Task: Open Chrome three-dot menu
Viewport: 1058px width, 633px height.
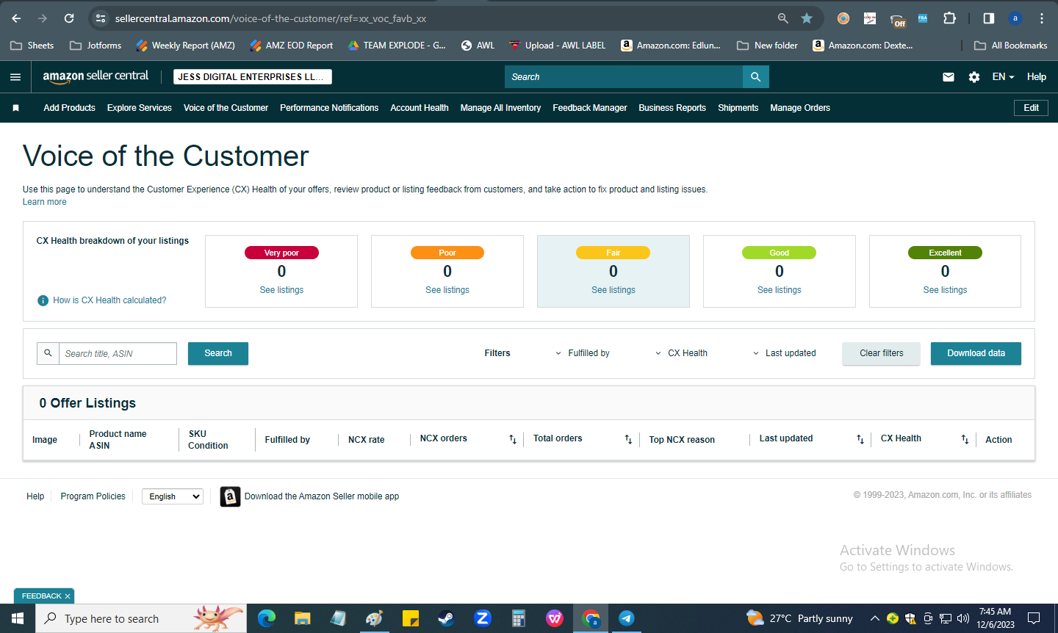Action: 1042,18
